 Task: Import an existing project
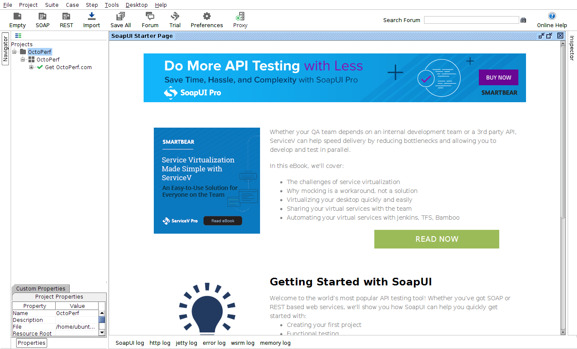pos(91,20)
